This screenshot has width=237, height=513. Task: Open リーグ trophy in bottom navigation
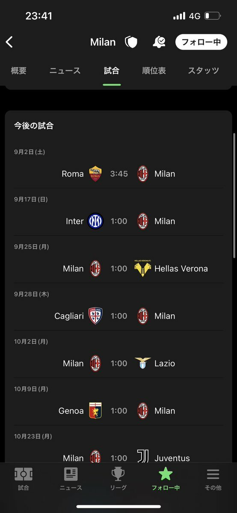[x=118, y=479]
